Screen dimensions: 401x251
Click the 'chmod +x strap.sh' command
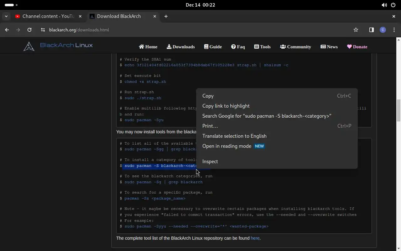click(145, 82)
